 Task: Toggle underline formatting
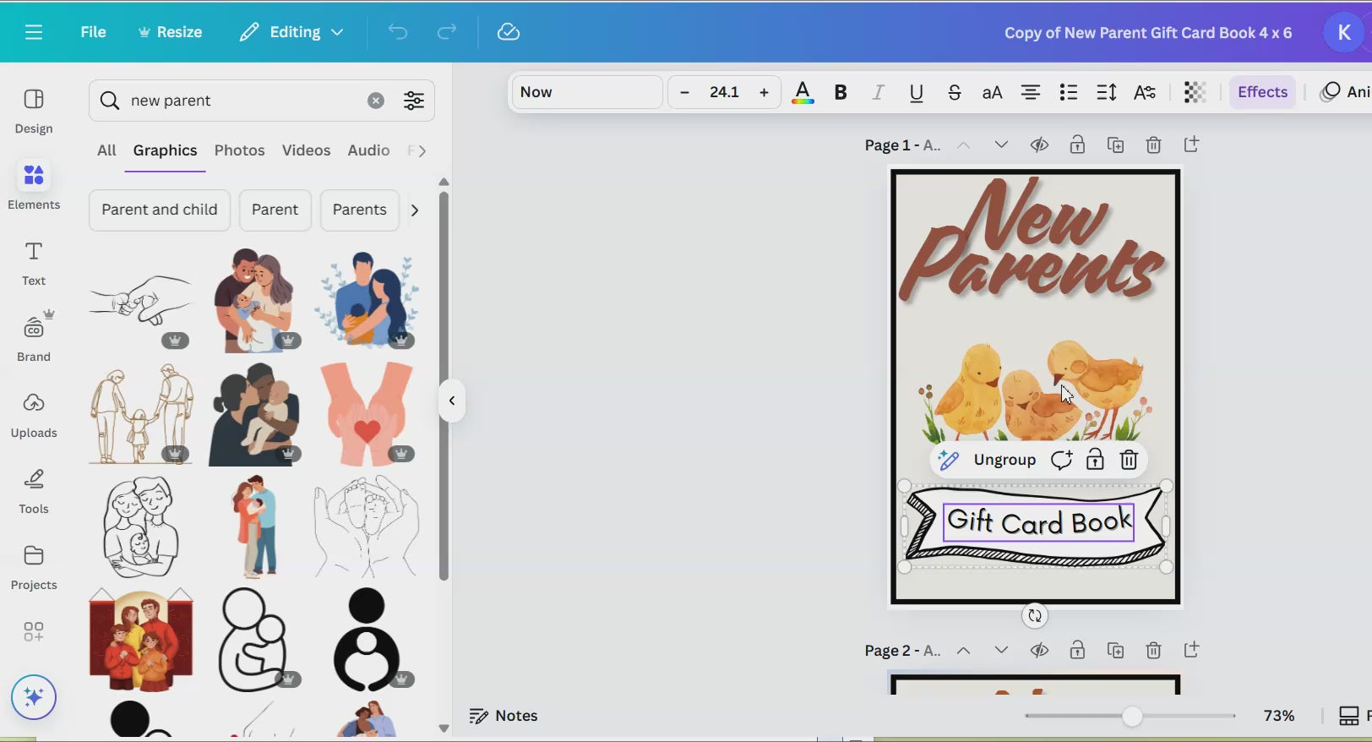click(x=917, y=92)
